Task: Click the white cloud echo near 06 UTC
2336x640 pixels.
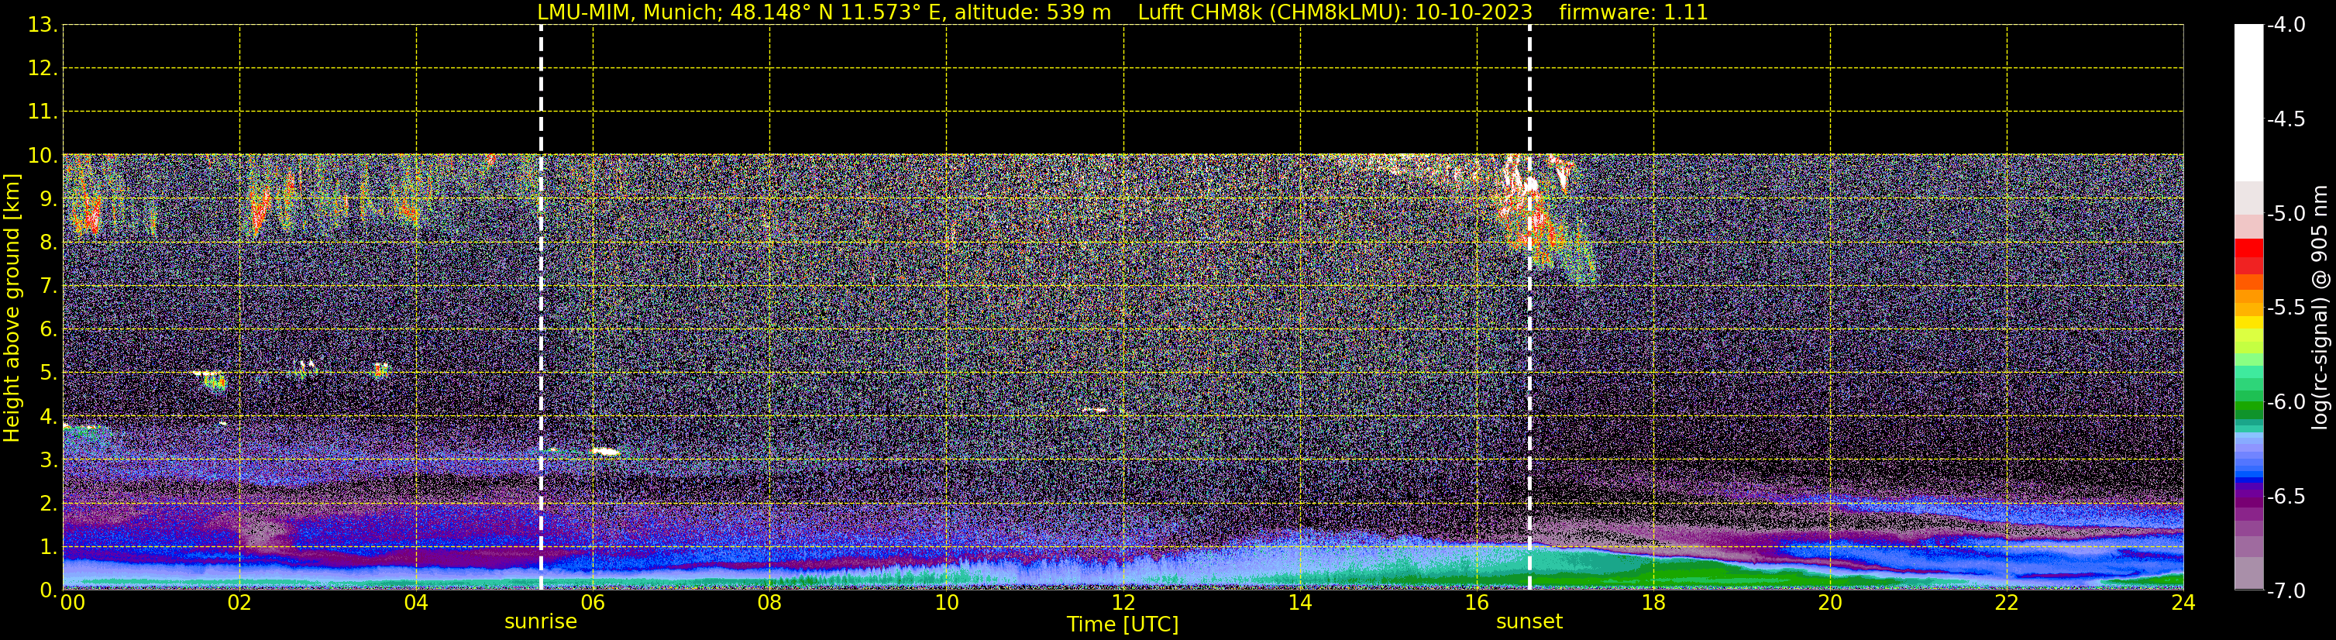Action: (604, 450)
